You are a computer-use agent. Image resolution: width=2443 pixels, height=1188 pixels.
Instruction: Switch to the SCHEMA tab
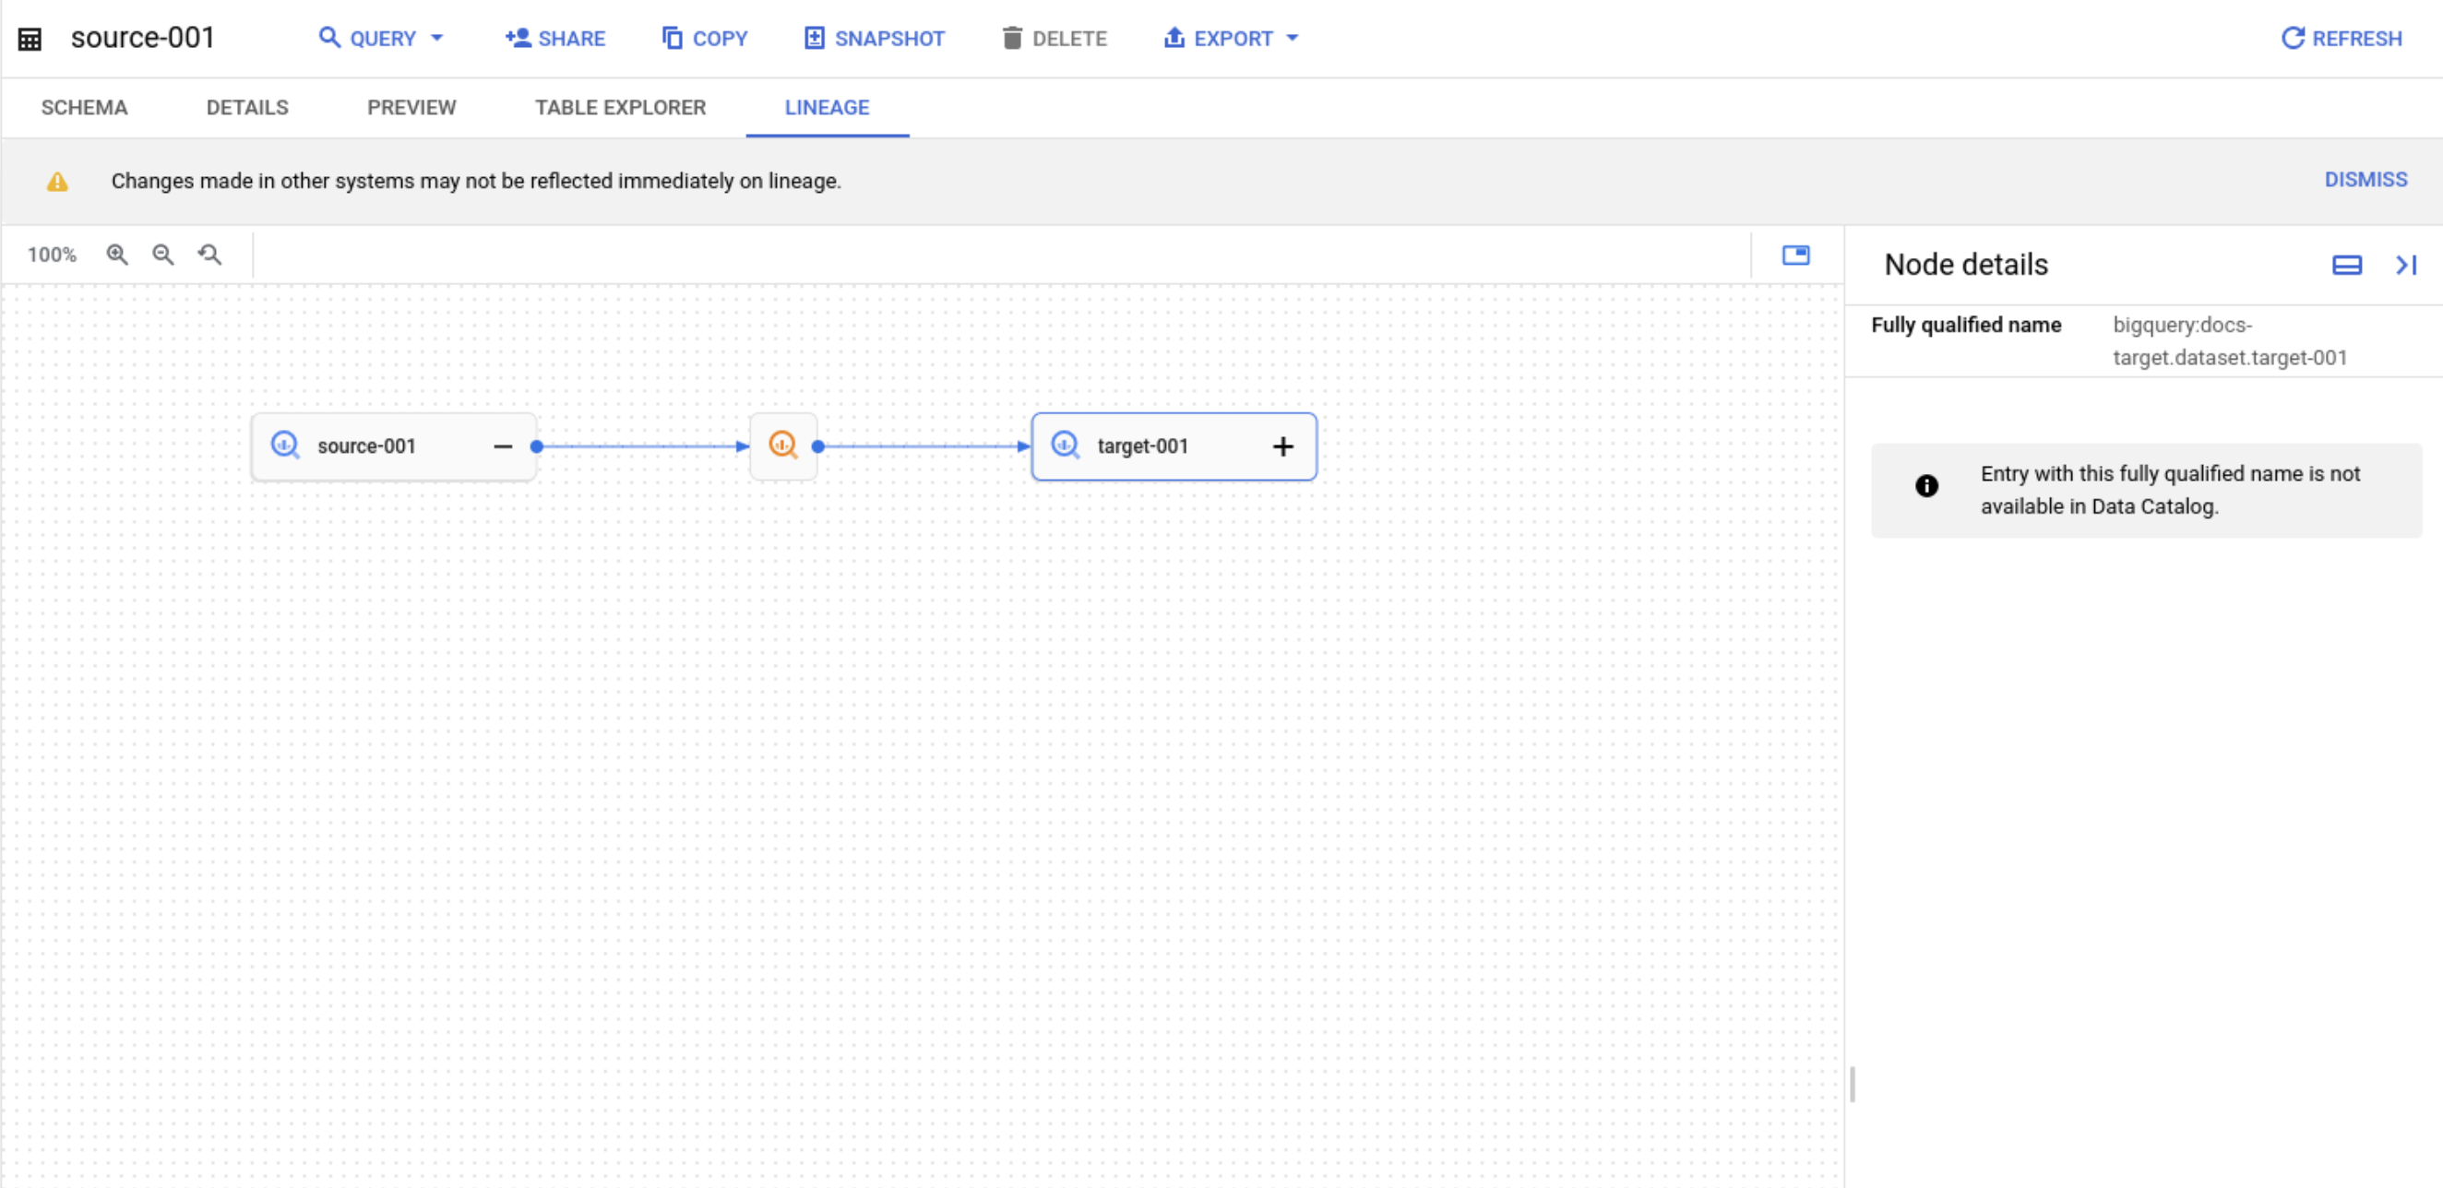point(86,107)
